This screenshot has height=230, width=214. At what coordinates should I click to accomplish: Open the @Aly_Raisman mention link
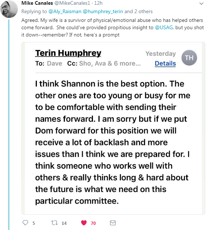(x=65, y=11)
